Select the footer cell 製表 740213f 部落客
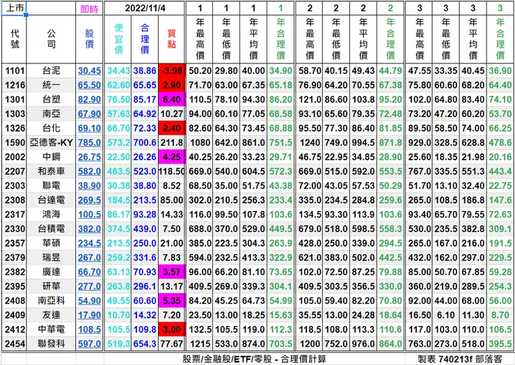The height and width of the screenshot is (365, 515). [x=460, y=359]
